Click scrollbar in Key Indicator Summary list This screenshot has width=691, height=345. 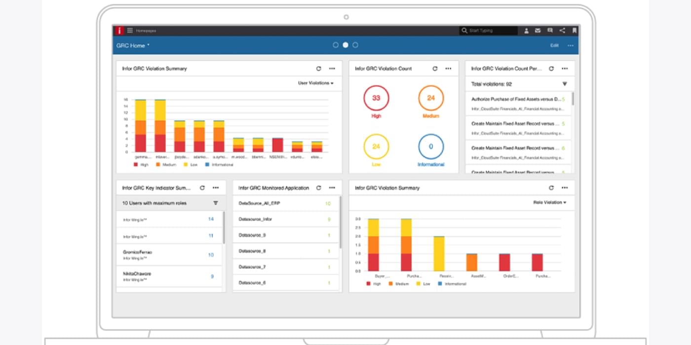[x=224, y=227]
